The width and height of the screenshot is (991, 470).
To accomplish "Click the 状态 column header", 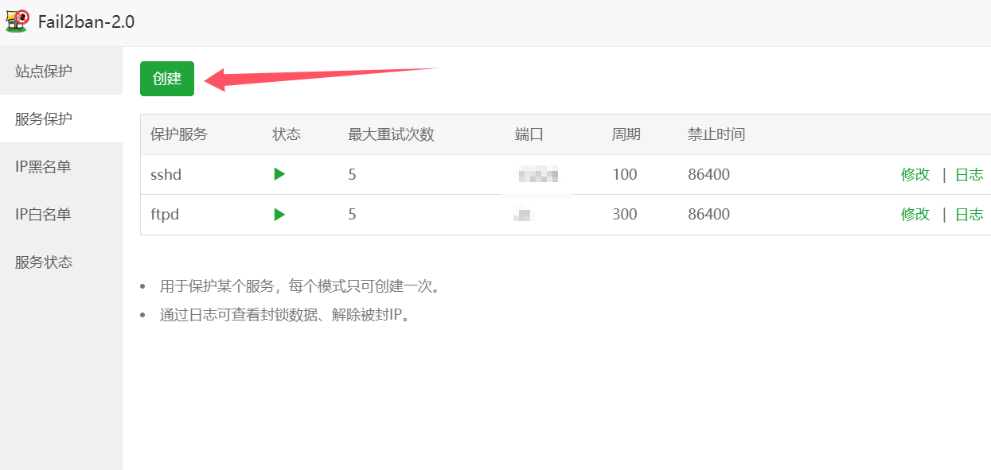I will coord(287,134).
